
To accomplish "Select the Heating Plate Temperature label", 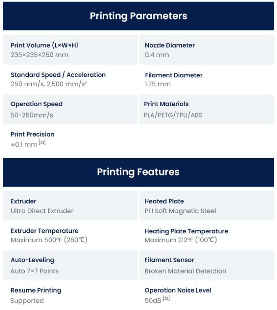I will click(x=186, y=231).
